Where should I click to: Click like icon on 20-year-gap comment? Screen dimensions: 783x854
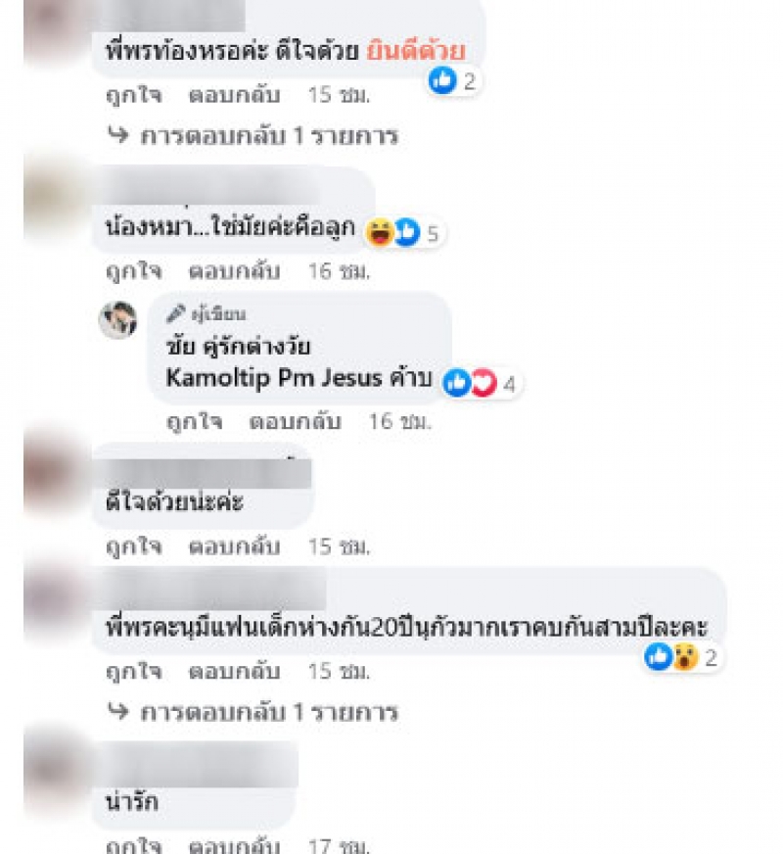659,657
